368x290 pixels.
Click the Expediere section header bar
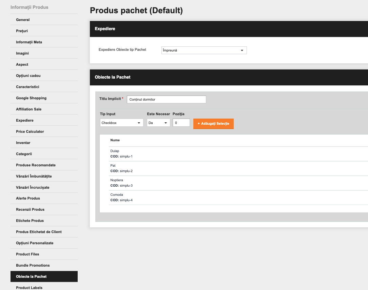(x=229, y=29)
